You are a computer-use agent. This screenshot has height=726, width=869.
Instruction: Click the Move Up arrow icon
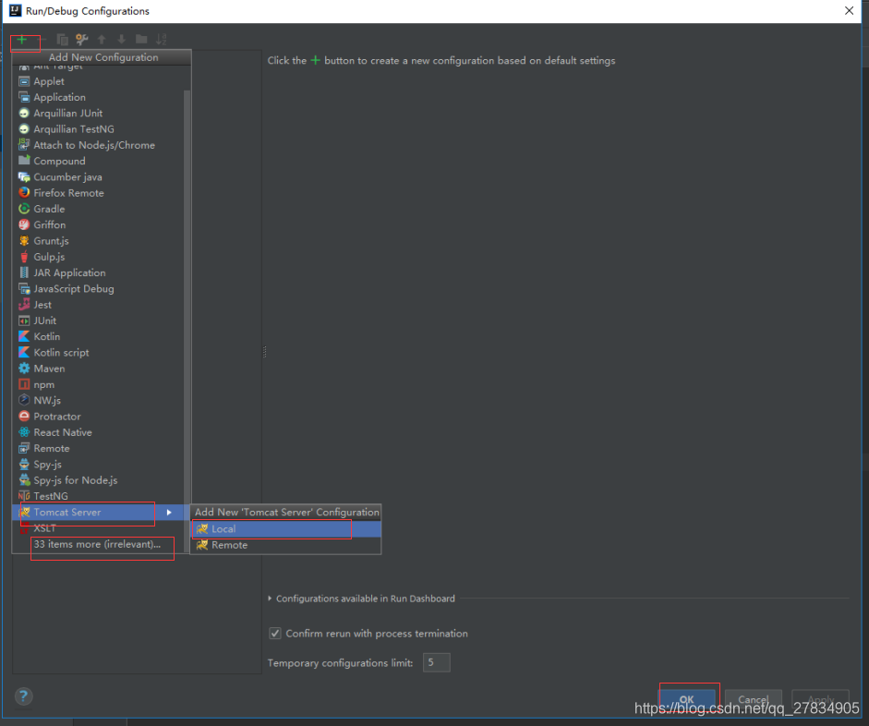tap(102, 40)
